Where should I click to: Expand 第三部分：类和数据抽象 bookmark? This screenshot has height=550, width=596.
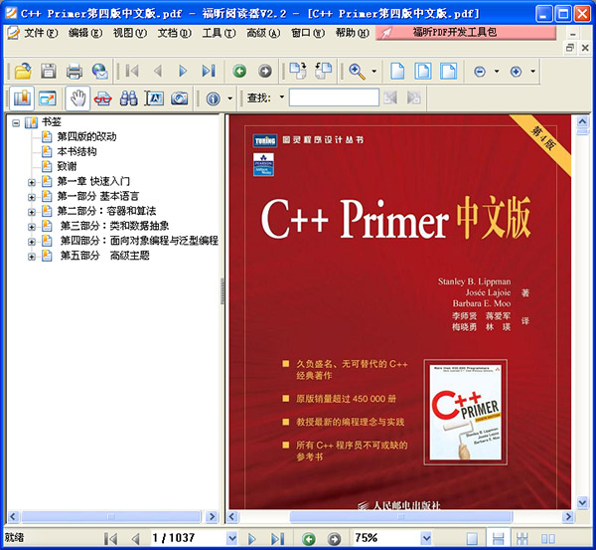[x=32, y=227]
